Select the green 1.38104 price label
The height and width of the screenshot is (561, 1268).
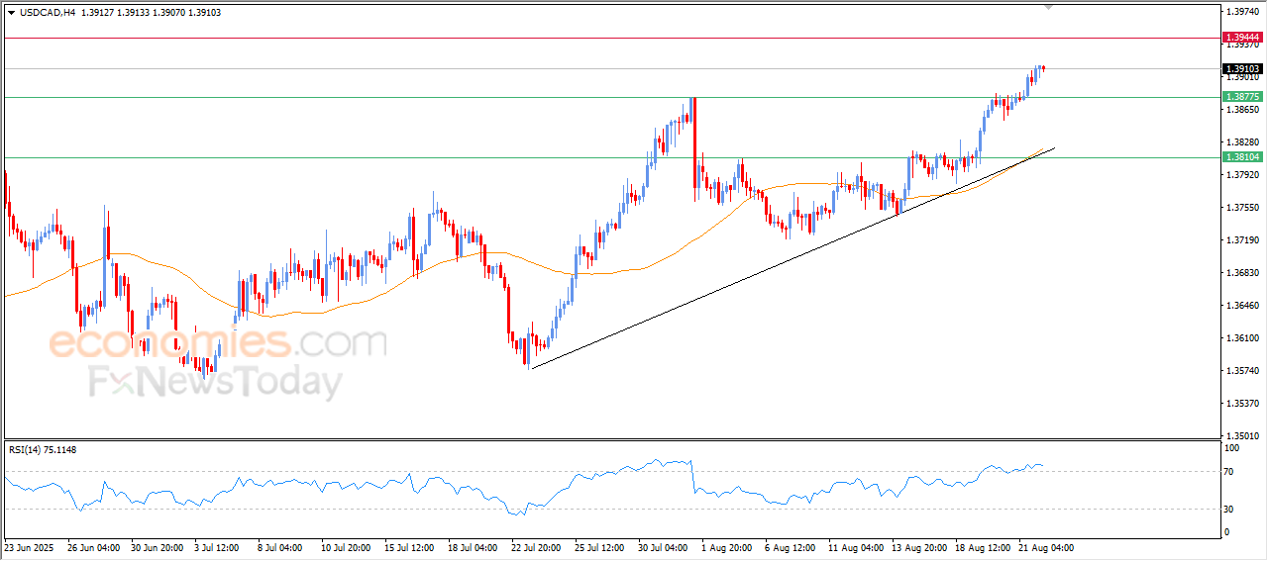(1242, 157)
